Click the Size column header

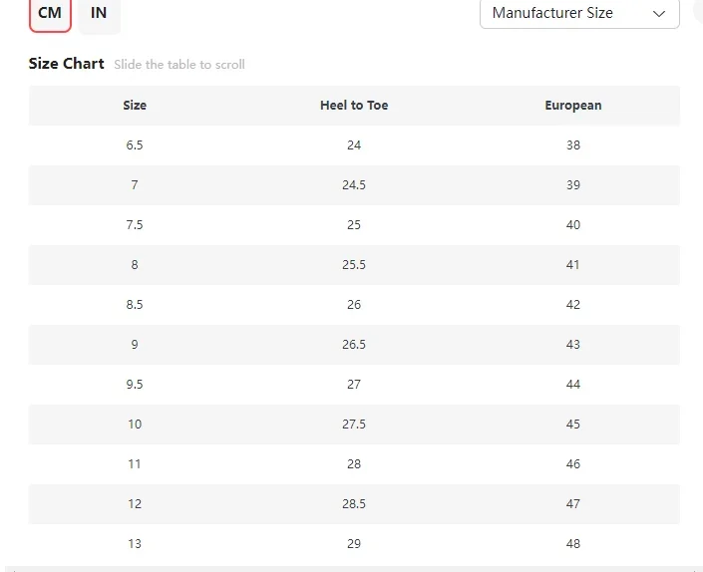pos(135,105)
